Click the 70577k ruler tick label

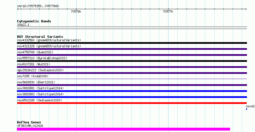(168, 11)
